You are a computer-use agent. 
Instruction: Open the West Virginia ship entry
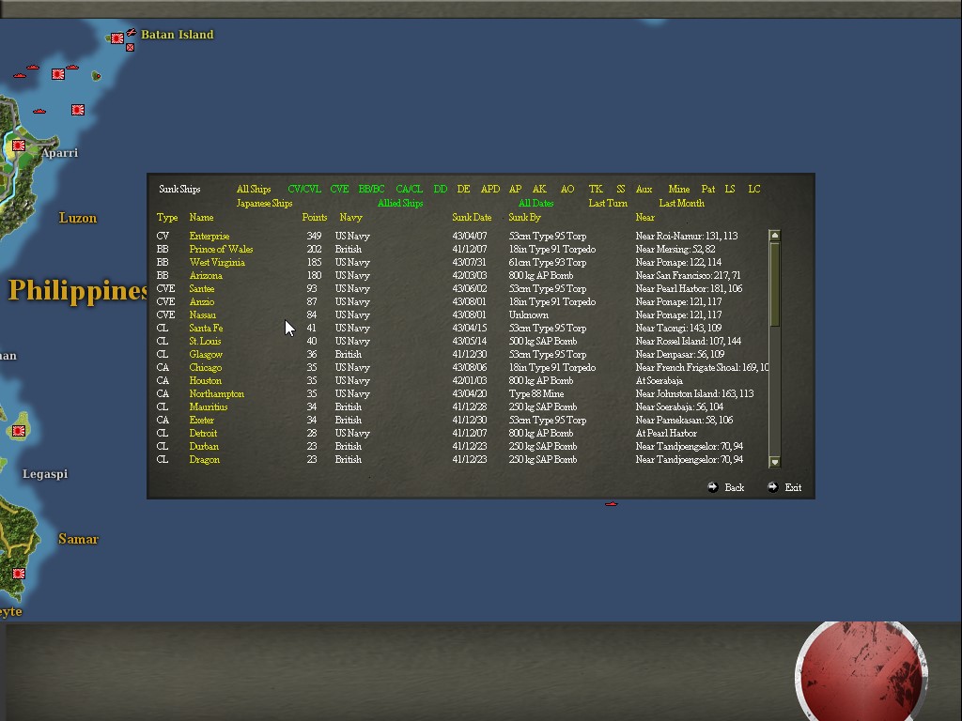(217, 263)
